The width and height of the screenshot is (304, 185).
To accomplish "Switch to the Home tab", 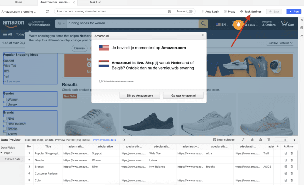I will coord(19,2).
